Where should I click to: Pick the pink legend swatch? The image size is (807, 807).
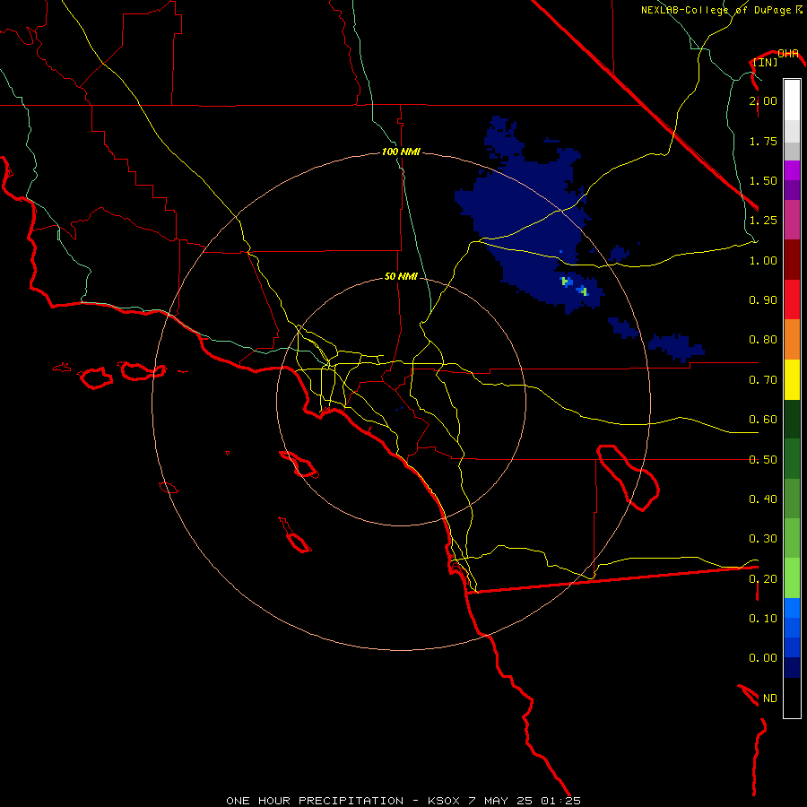(x=792, y=220)
